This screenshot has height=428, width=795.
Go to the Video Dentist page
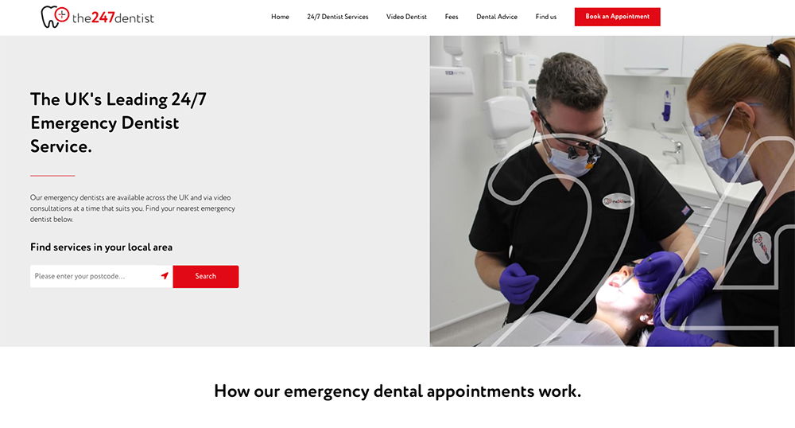click(x=406, y=17)
